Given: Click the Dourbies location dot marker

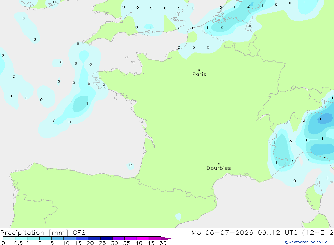Looking at the screenshot, I should [219, 164].
